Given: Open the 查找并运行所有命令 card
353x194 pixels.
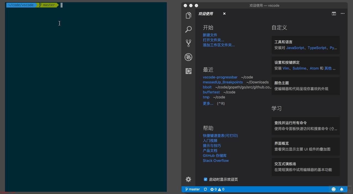Looking at the screenshot, I should (306, 126).
